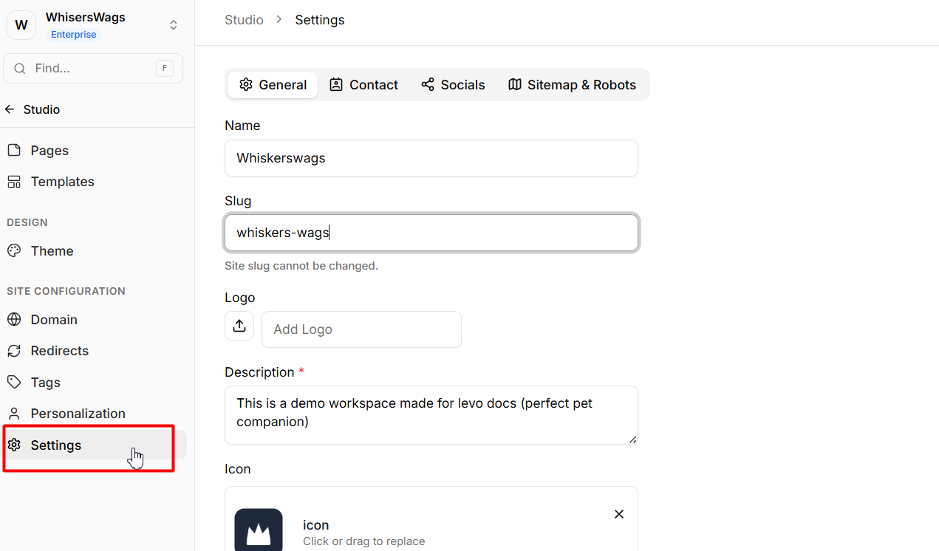Screen dimensions: 939x551
Task: Click the upload logo icon button
Action: 239,326
